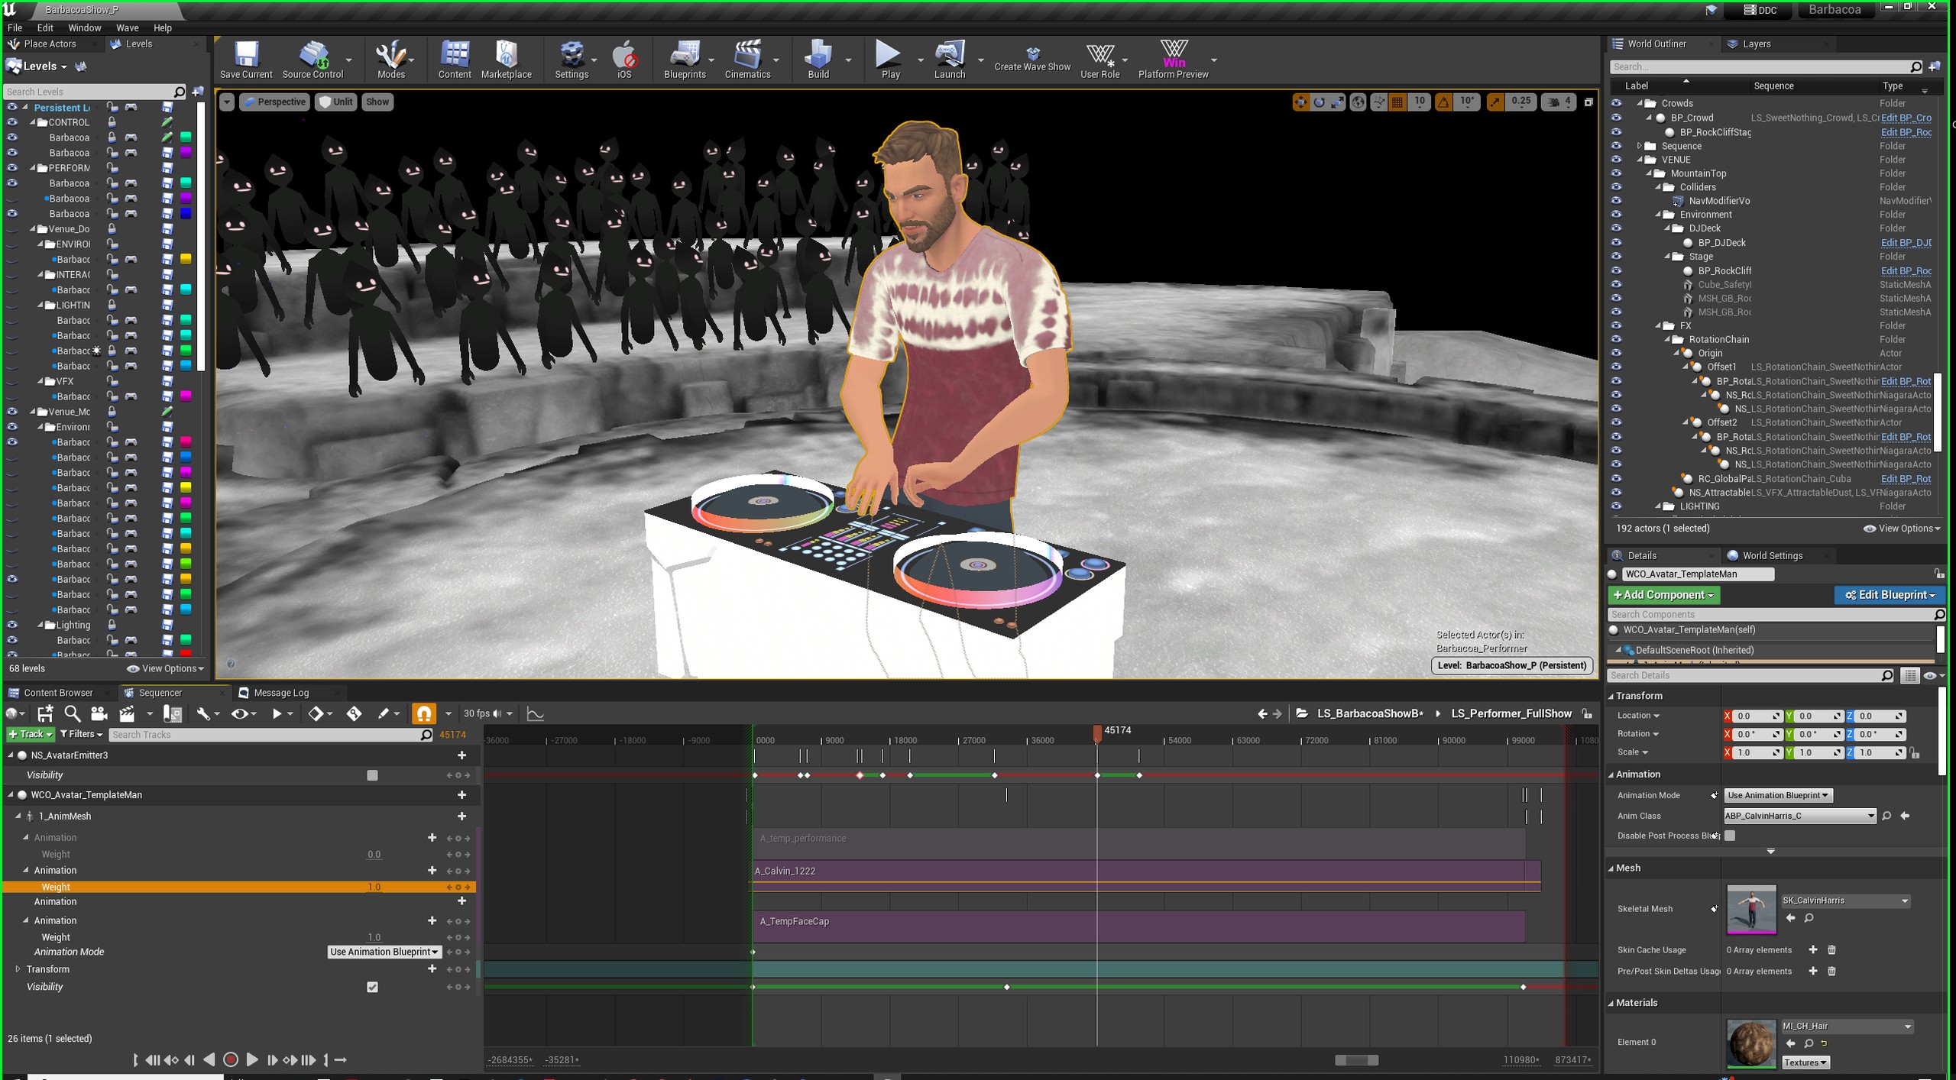Open the Marketplace toolbar icon
The image size is (1956, 1080).
pos(506,60)
